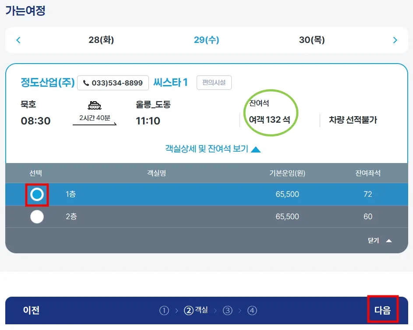Click step indicator number 3
Viewport: 413px width, 330px height.
point(228,310)
